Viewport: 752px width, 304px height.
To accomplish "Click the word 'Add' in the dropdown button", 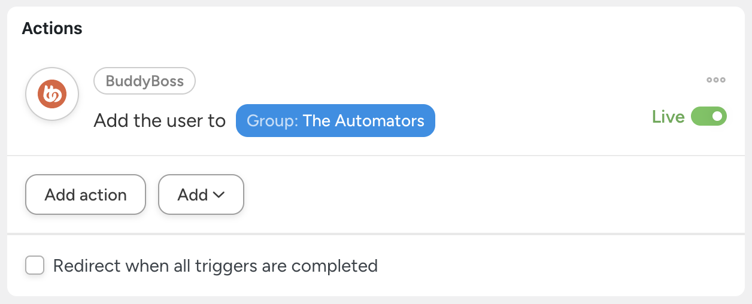I will (192, 194).
